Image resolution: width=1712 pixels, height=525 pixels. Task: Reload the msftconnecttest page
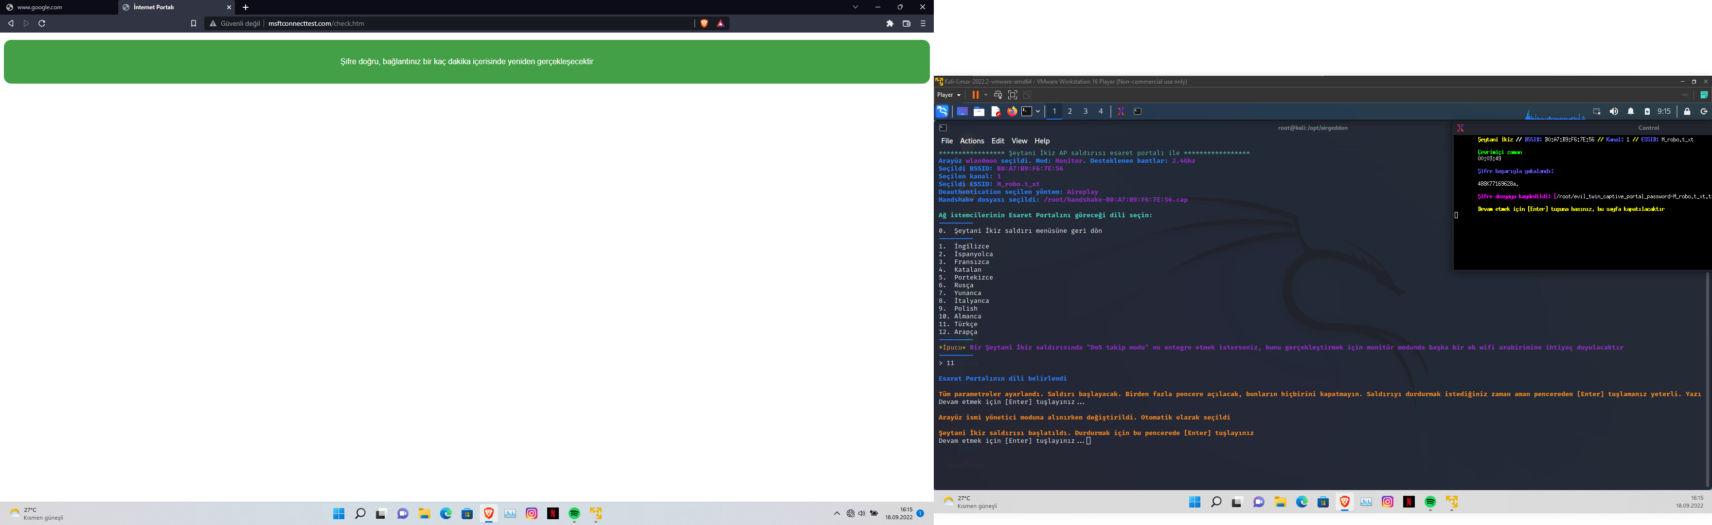42,23
